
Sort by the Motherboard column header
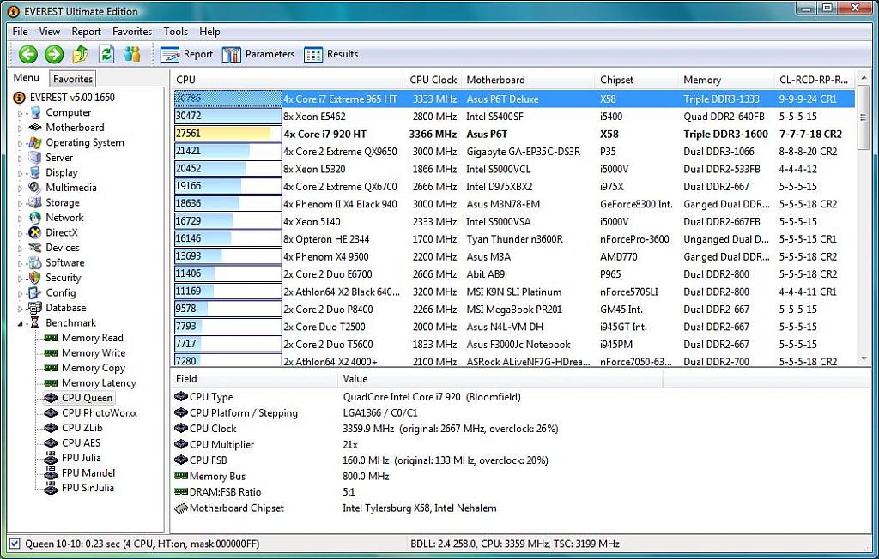pyautogui.click(x=529, y=80)
